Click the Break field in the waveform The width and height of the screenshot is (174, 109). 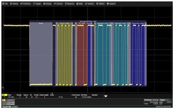[41, 54]
